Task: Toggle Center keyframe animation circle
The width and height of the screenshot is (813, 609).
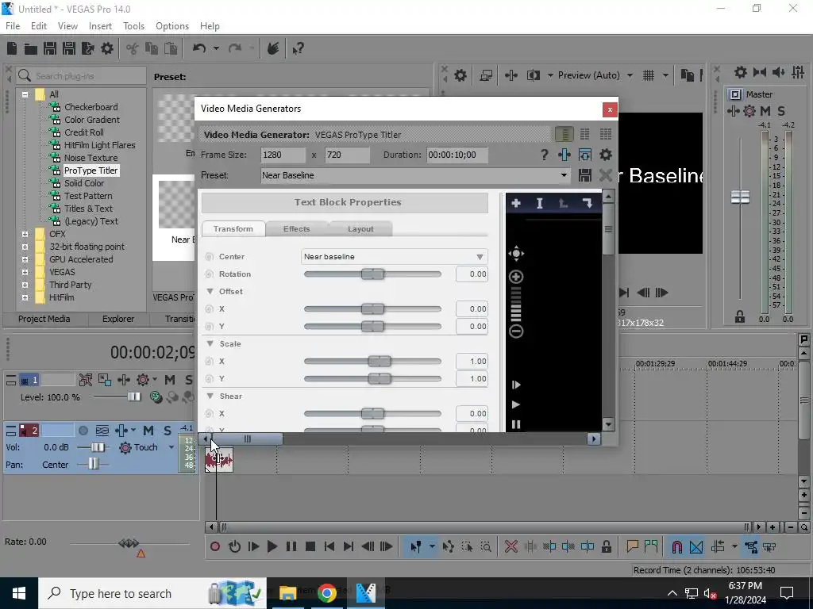Action: (x=210, y=256)
